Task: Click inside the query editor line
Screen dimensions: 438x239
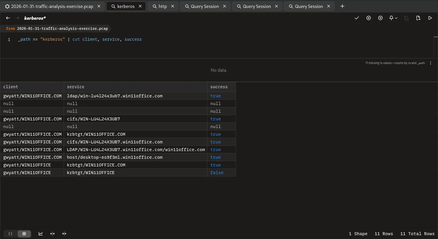Action: pyautogui.click(x=80, y=39)
